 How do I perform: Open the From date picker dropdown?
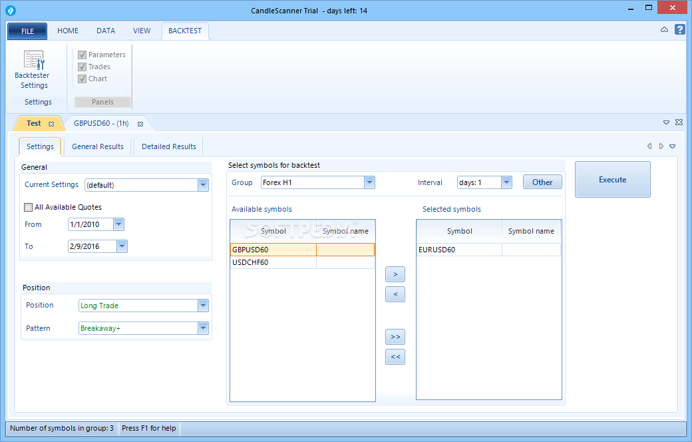tap(118, 224)
